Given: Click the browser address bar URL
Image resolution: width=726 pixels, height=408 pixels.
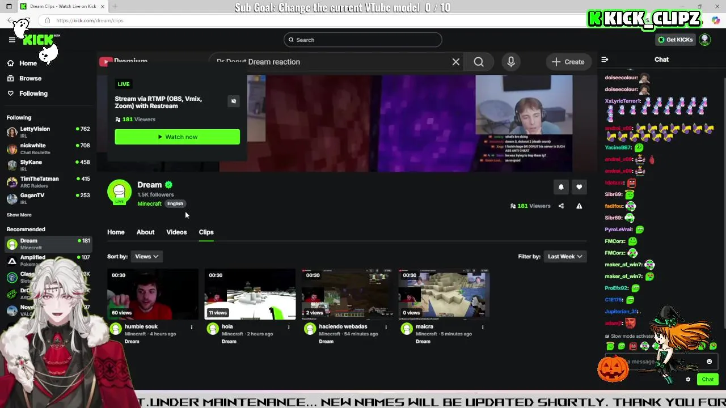Looking at the screenshot, I should pyautogui.click(x=90, y=20).
